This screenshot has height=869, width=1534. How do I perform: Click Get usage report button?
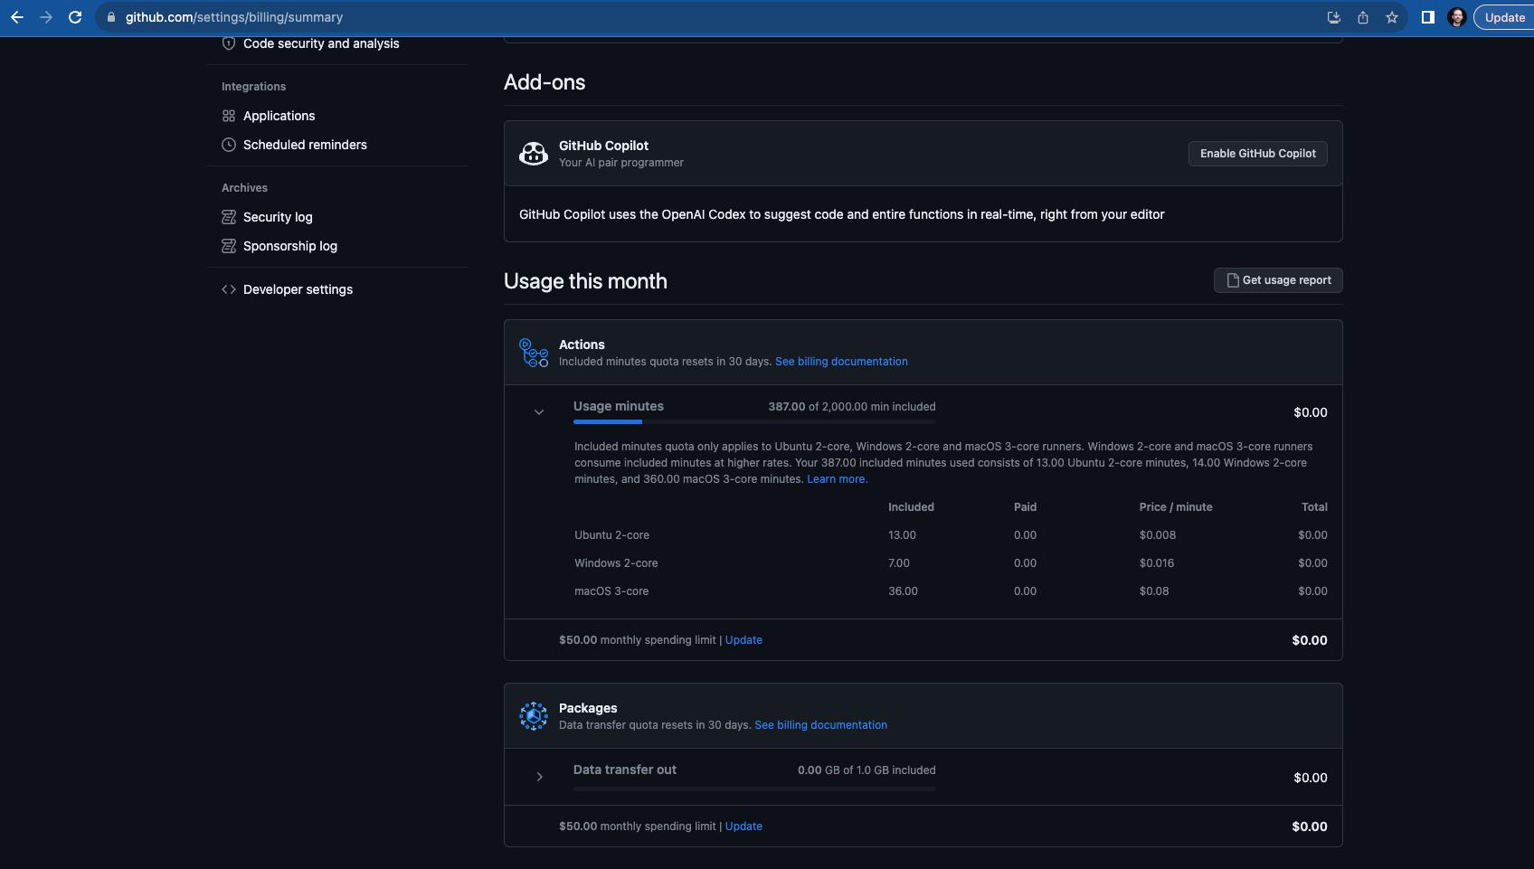tap(1278, 280)
